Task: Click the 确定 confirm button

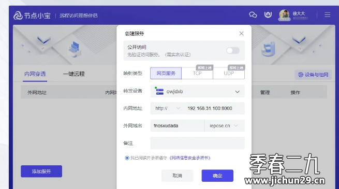Action: [217, 176]
